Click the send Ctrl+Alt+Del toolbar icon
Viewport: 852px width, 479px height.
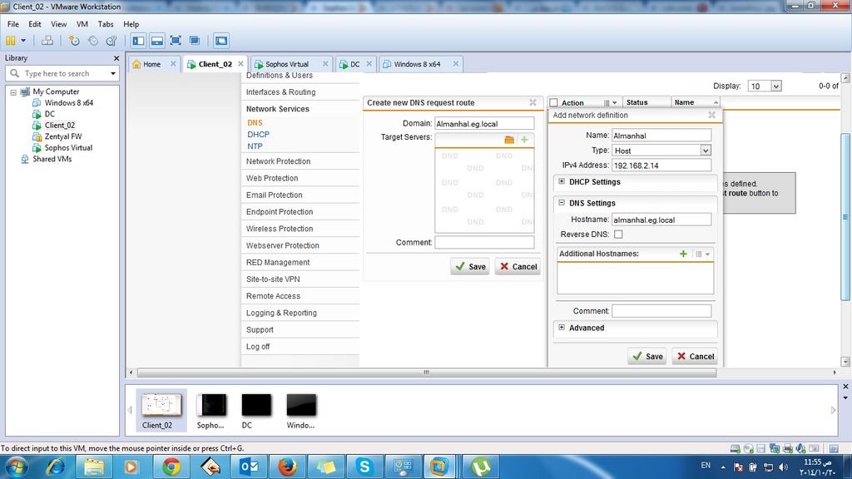[47, 41]
